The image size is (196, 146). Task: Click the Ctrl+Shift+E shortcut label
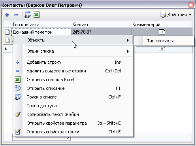tap(109, 123)
